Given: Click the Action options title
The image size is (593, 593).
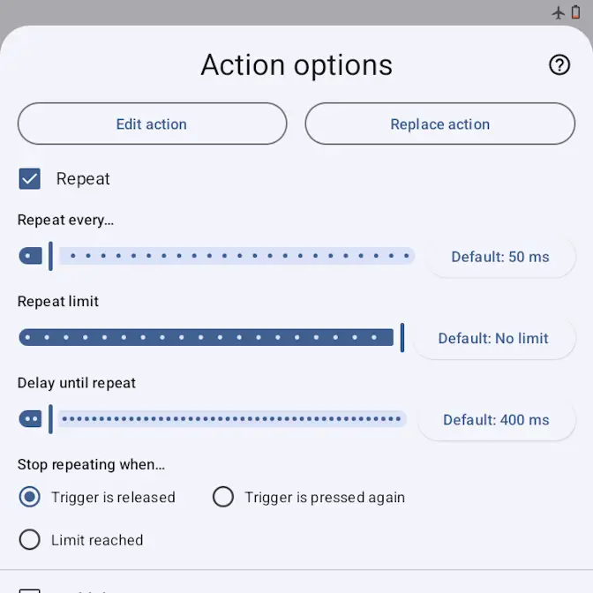Looking at the screenshot, I should pyautogui.click(x=296, y=65).
